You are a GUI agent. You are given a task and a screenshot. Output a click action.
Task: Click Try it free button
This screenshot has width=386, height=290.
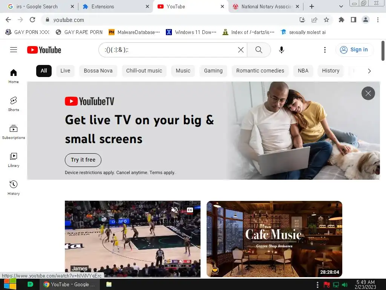tap(83, 160)
